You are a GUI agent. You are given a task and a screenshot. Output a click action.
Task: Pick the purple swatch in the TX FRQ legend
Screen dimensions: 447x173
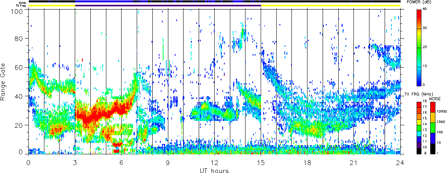(x=419, y=146)
